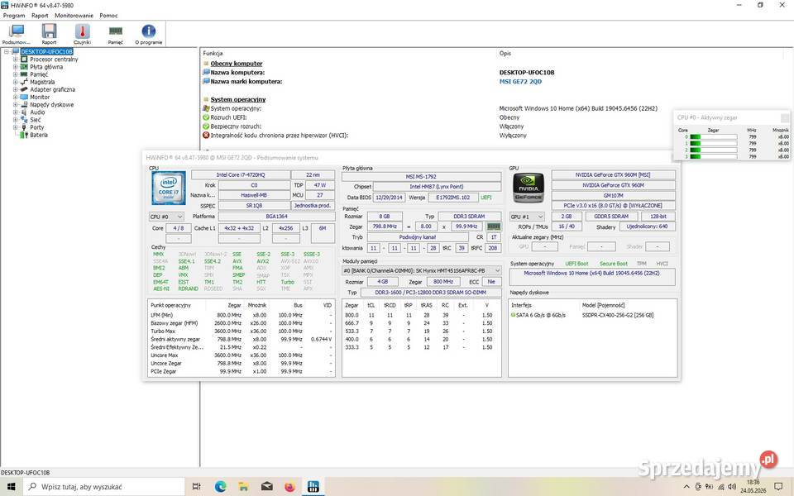Screen dimensions: 794x496
Task: Click the Turbo Max operating point row
Action: pos(241,331)
